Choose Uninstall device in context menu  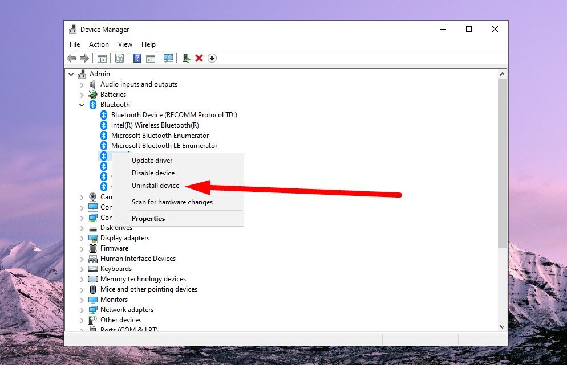point(155,185)
